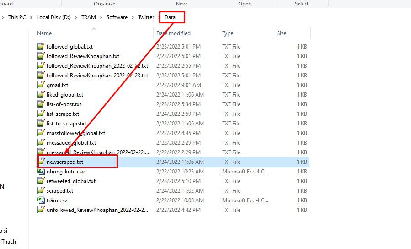The image size is (411, 249).
Task: Click the New ribbon group label
Action: pos(181,4)
